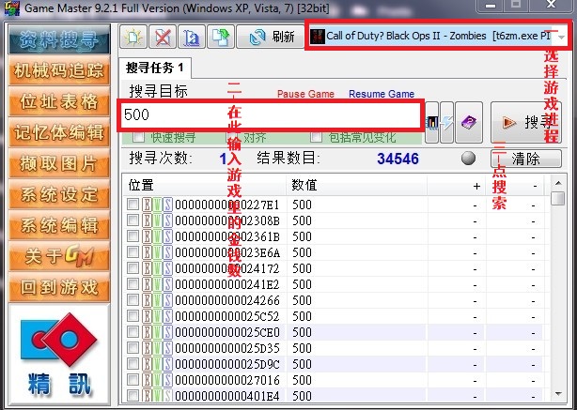Switch to the 搜寻任务 1 tab
577x410 pixels.
point(157,68)
